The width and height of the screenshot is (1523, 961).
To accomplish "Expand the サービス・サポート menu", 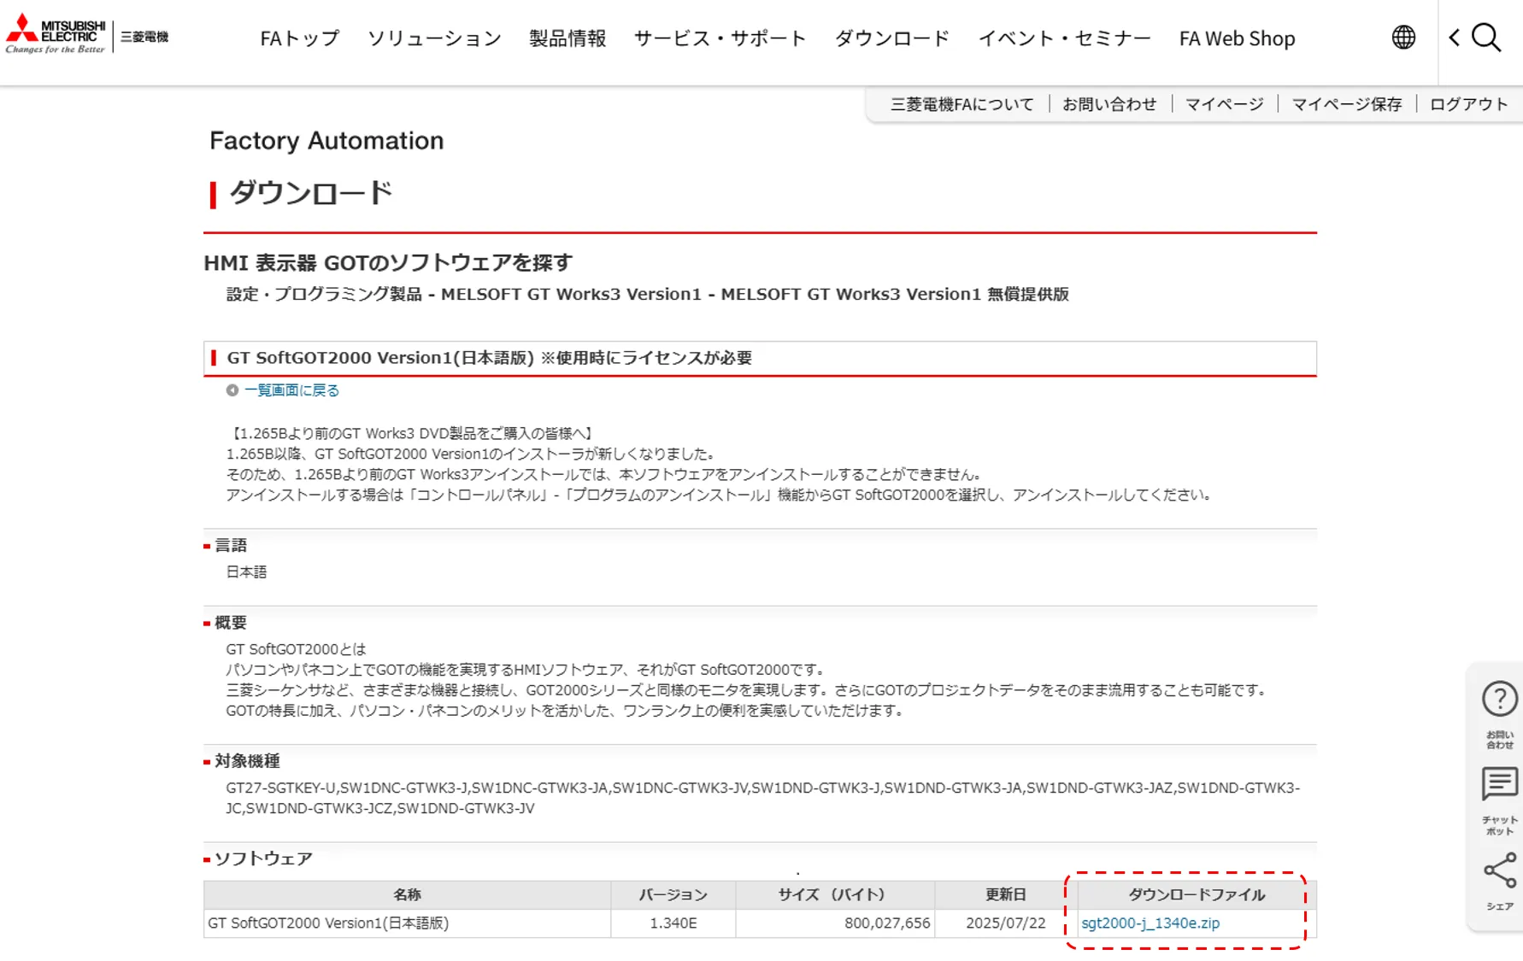I will pyautogui.click(x=720, y=38).
